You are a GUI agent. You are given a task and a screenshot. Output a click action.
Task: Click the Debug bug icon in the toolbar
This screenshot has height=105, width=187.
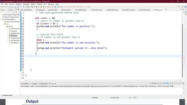tap(24, 7)
